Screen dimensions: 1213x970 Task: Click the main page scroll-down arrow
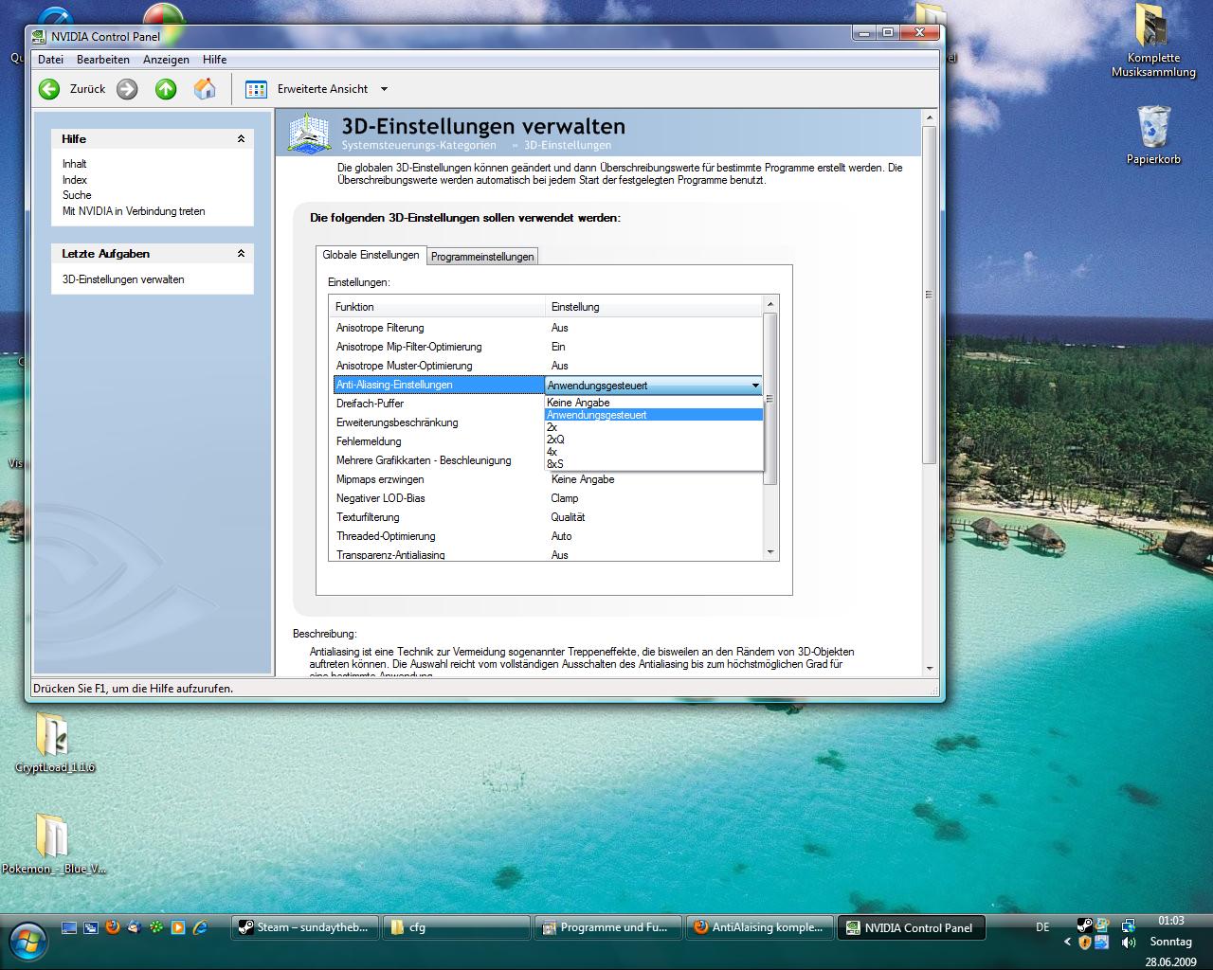pos(929,668)
